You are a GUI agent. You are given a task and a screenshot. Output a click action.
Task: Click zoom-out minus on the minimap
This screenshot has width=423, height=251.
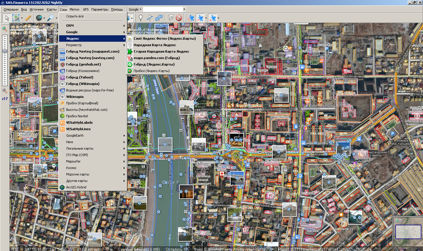click(400, 220)
